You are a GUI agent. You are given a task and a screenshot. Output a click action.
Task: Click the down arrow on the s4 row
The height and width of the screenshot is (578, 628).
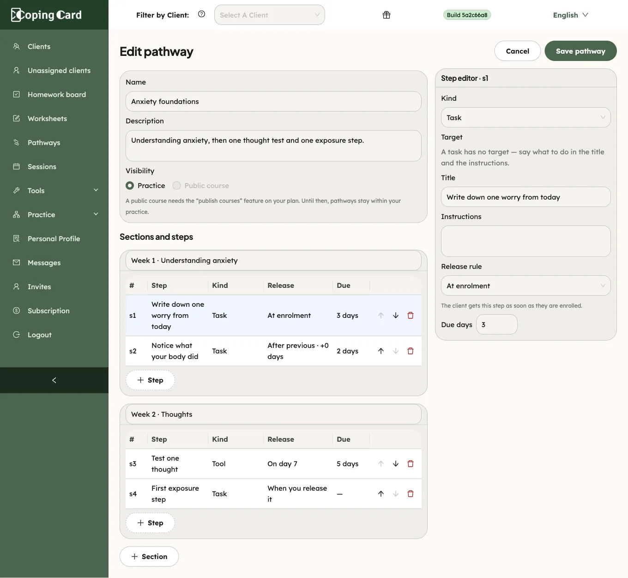(396, 494)
